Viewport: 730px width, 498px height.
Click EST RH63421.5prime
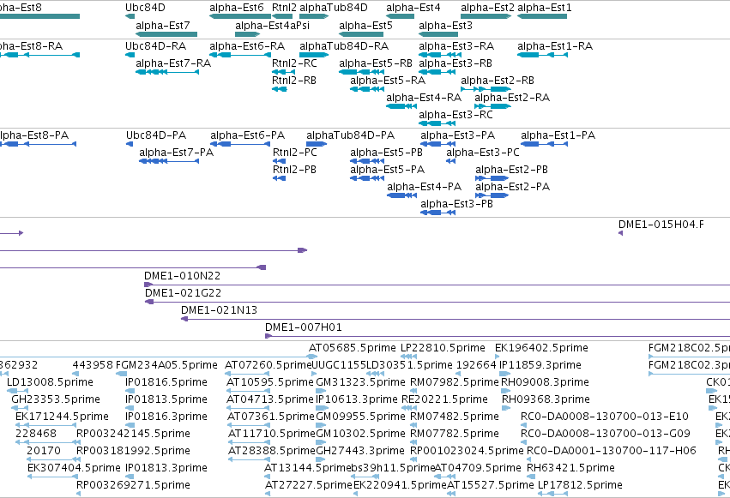coord(570,468)
